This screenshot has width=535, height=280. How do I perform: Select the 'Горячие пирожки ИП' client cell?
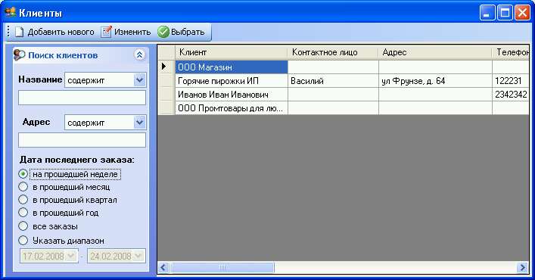[232, 81]
